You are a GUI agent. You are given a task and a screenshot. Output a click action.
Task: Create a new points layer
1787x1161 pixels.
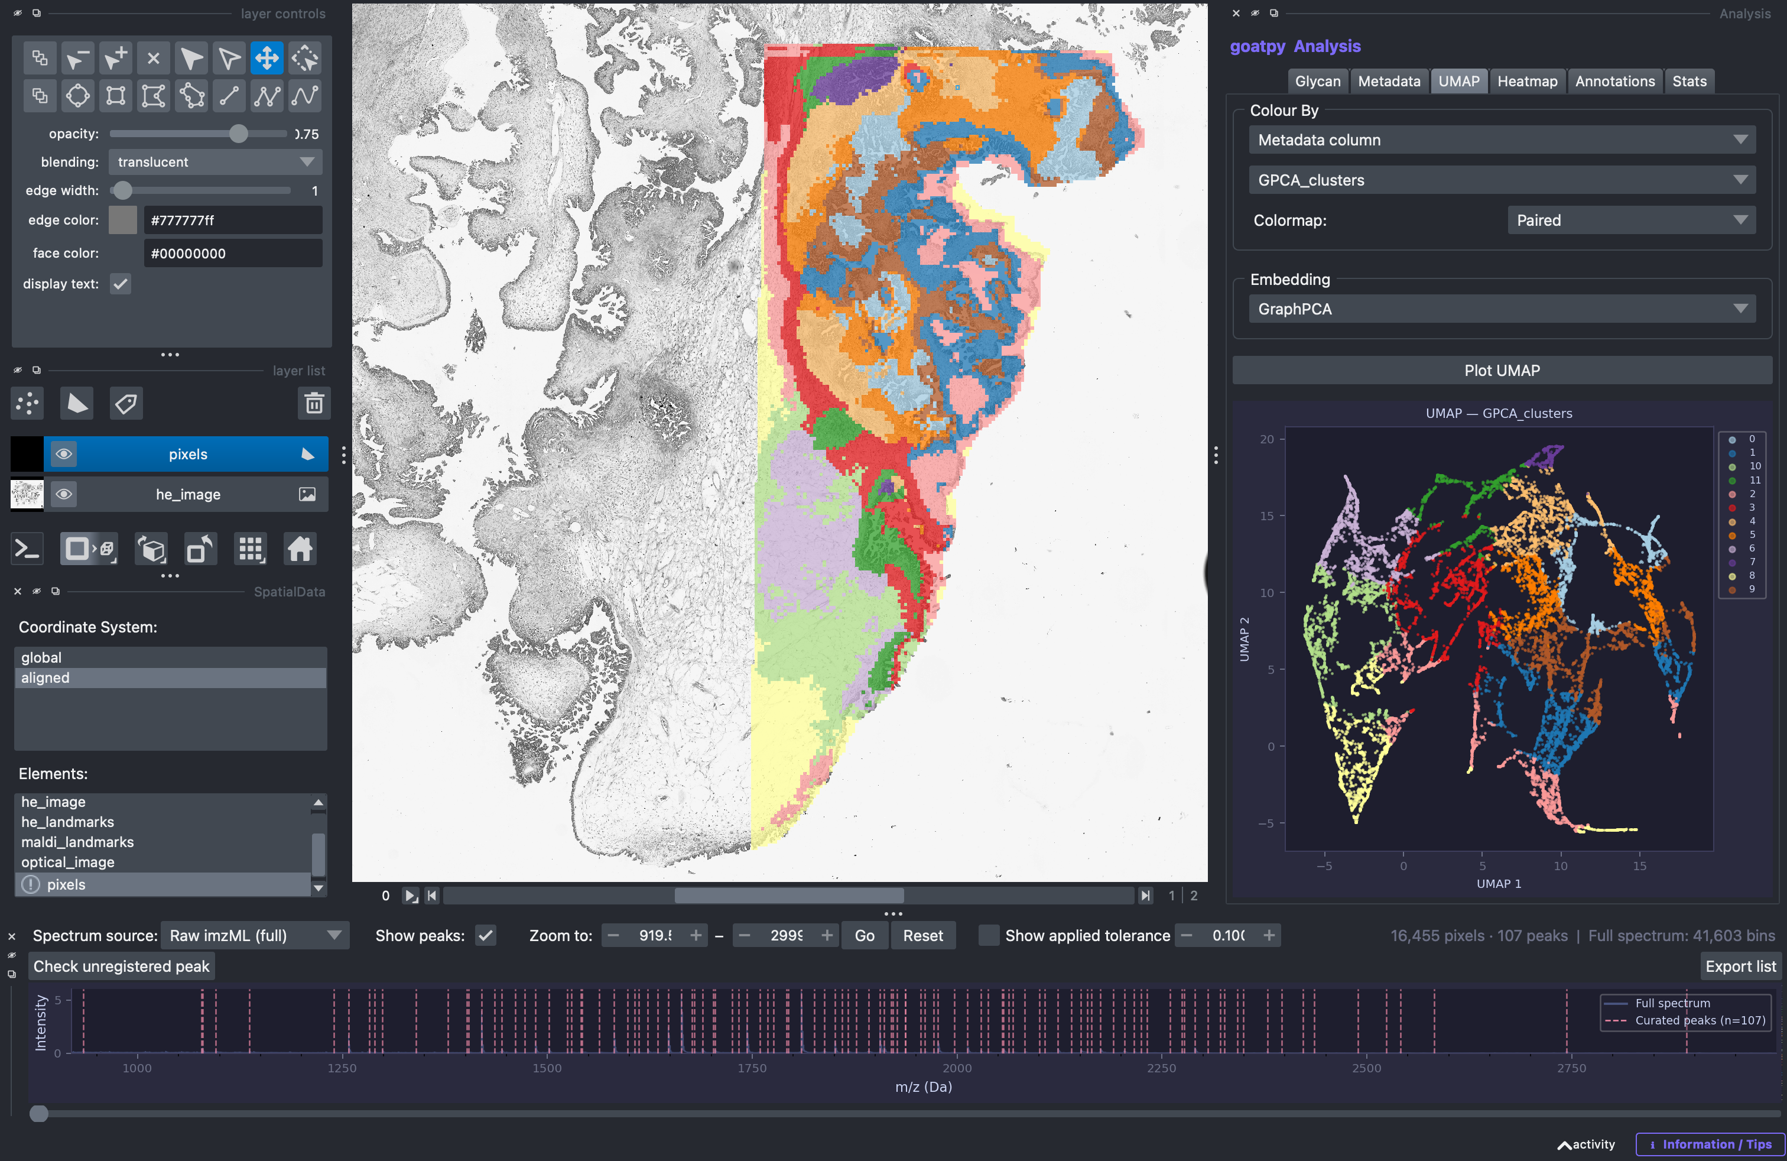(x=28, y=403)
